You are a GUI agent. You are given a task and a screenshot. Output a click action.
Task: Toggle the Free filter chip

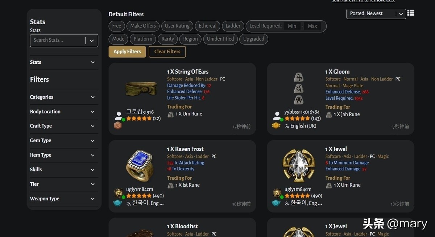pyautogui.click(x=117, y=26)
